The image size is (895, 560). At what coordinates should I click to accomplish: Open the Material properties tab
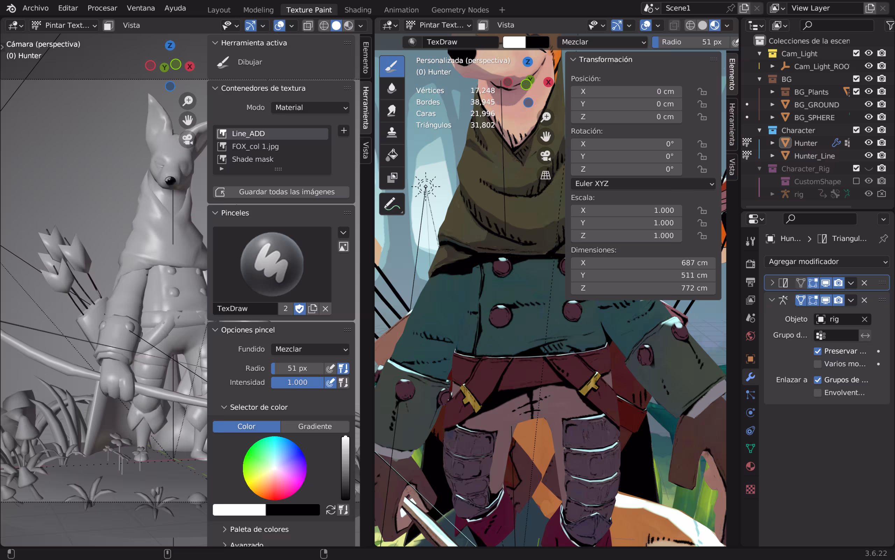[751, 466]
